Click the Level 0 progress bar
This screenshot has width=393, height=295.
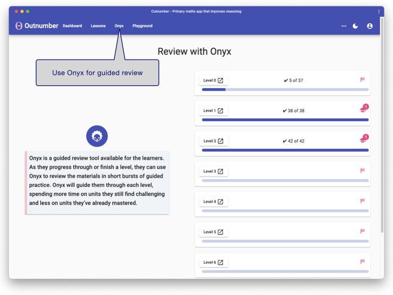(x=285, y=89)
